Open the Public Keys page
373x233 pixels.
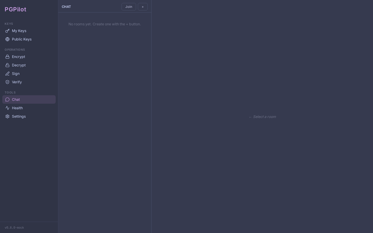tap(29, 39)
